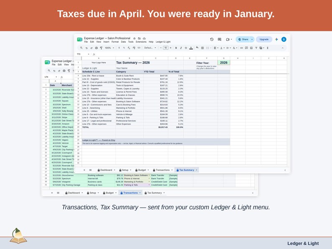Font size field showing 10
The image size is (332, 249).
click(x=166, y=48)
